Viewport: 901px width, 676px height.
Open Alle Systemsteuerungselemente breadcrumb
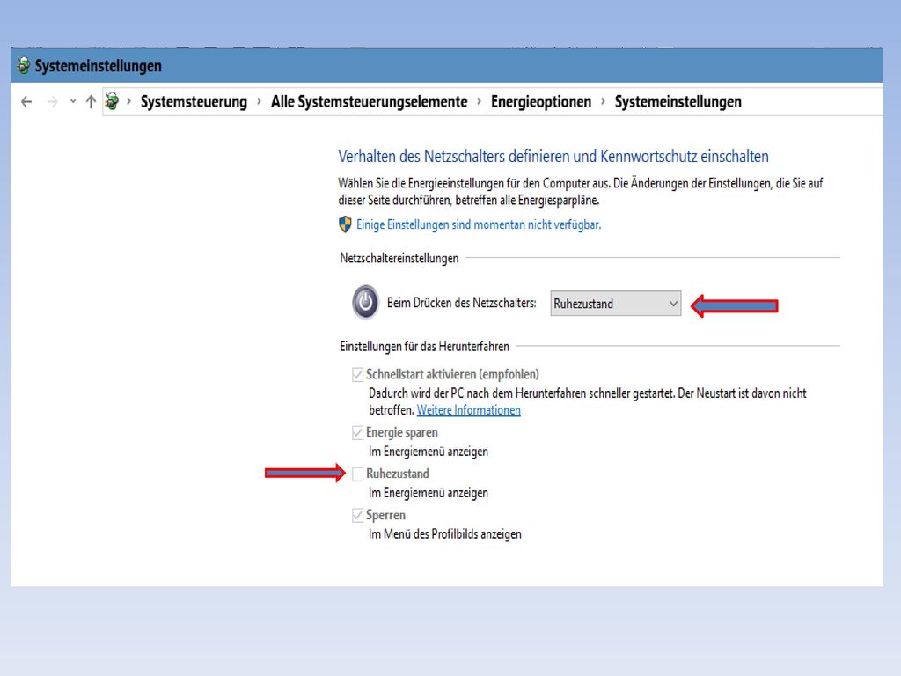coord(369,102)
